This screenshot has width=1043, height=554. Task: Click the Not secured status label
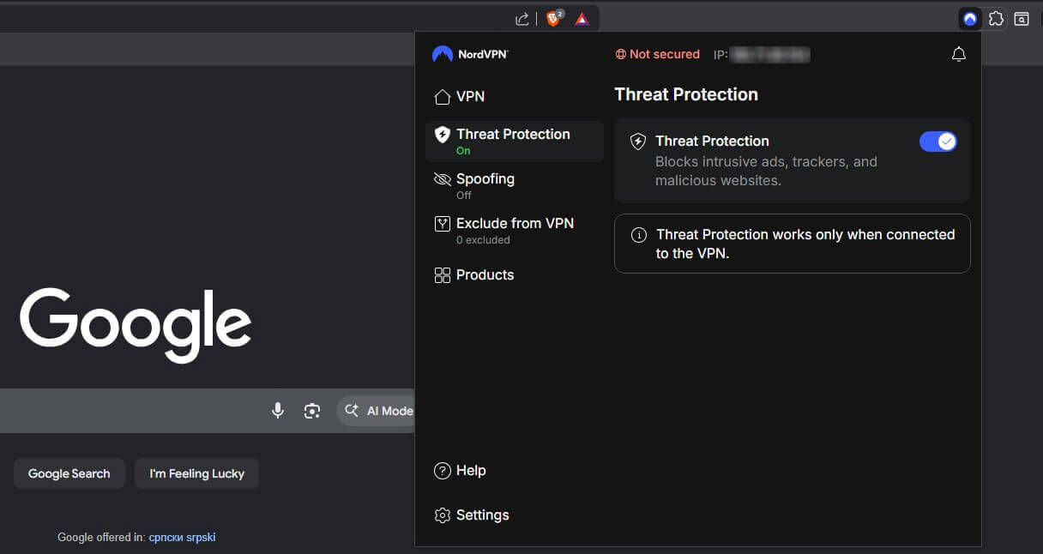tap(658, 54)
